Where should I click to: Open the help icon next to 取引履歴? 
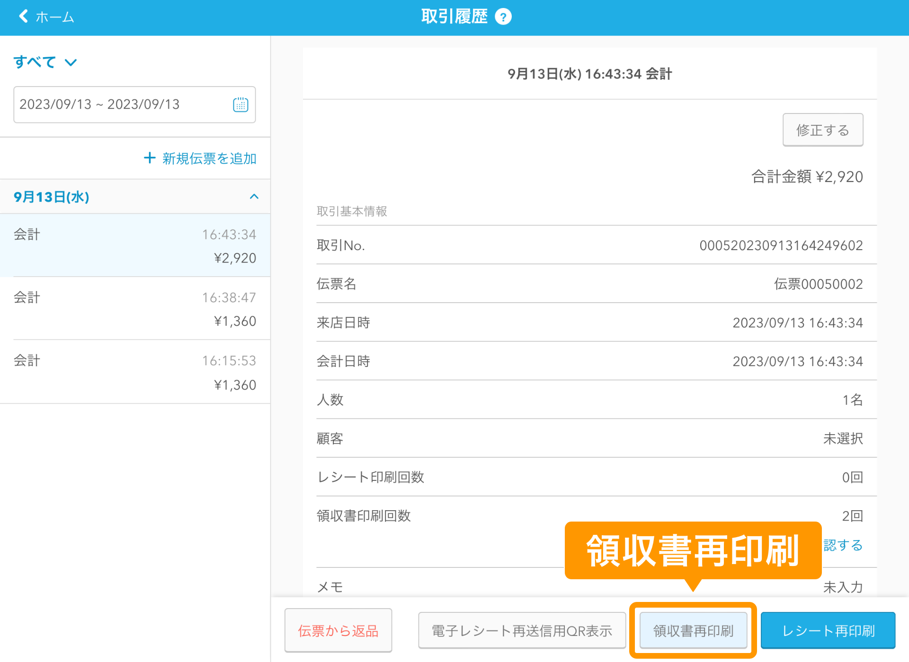coord(503,17)
